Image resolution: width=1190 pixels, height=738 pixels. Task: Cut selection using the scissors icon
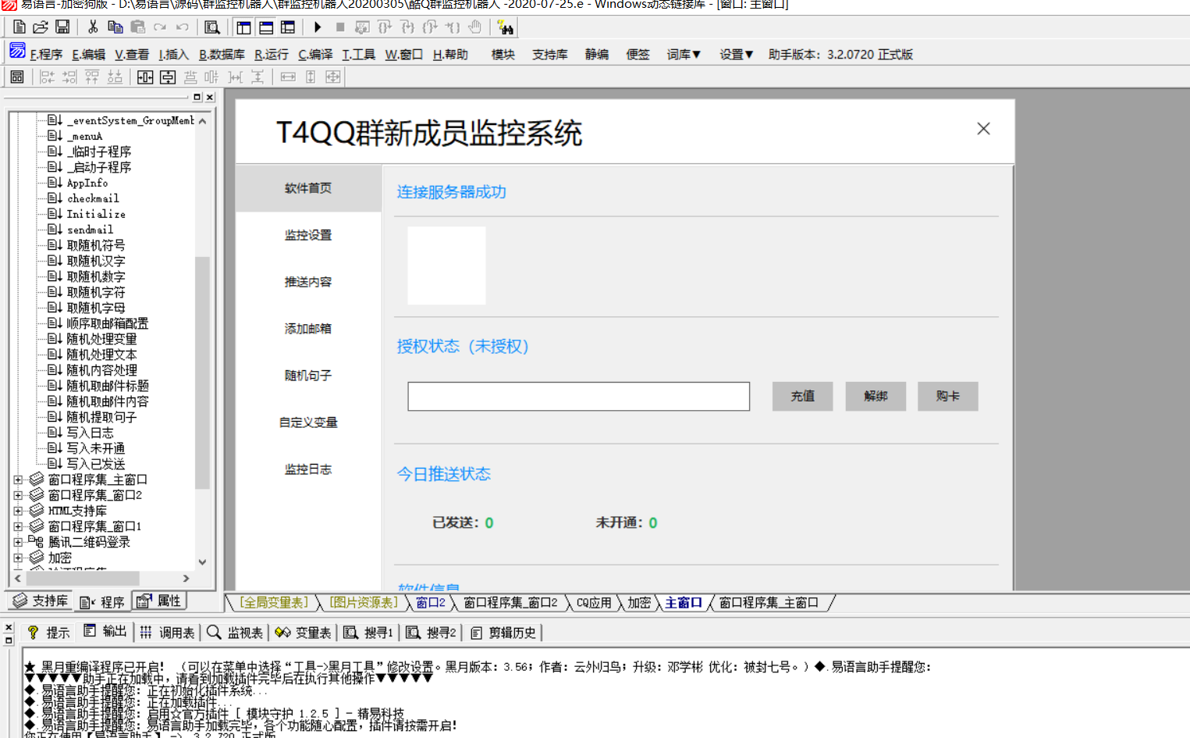pyautogui.click(x=93, y=27)
